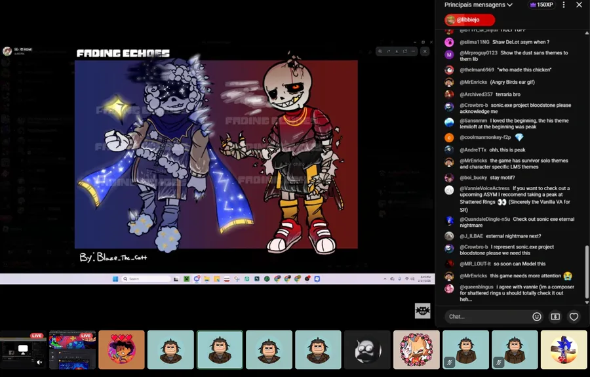This screenshot has width=590, height=377.
Task: Click the Wi-Fi icon in system tray
Action: click(406, 279)
